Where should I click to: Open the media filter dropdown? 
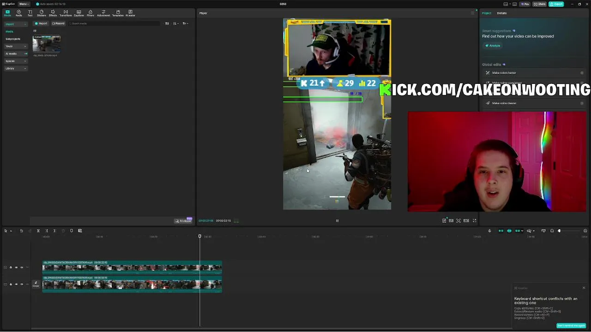pos(185,24)
